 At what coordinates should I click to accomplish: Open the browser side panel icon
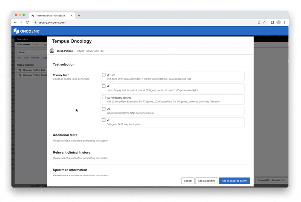(272, 22)
